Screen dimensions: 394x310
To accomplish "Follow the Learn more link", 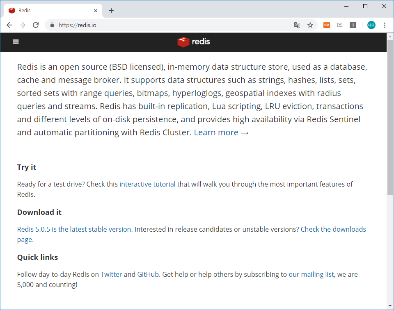I will tap(221, 132).
